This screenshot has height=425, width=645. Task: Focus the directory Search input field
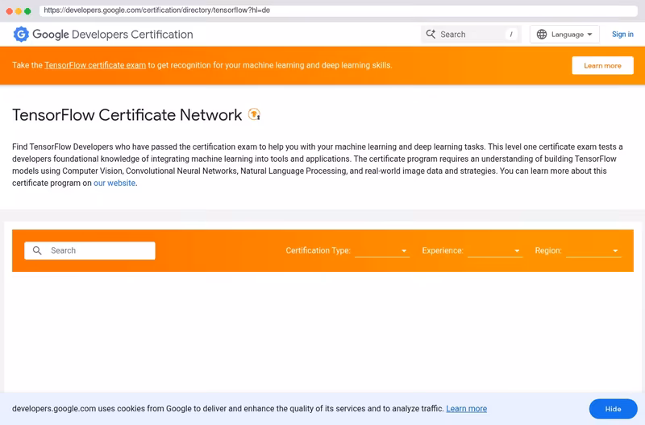89,250
